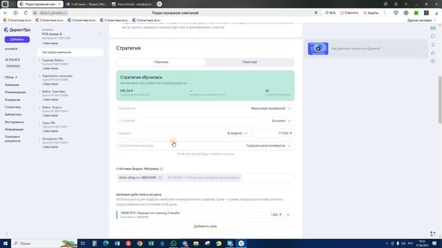The width and height of the screenshot is (442, 248).
Task: Open WhatsApp from the taskbar
Action: [173, 243]
